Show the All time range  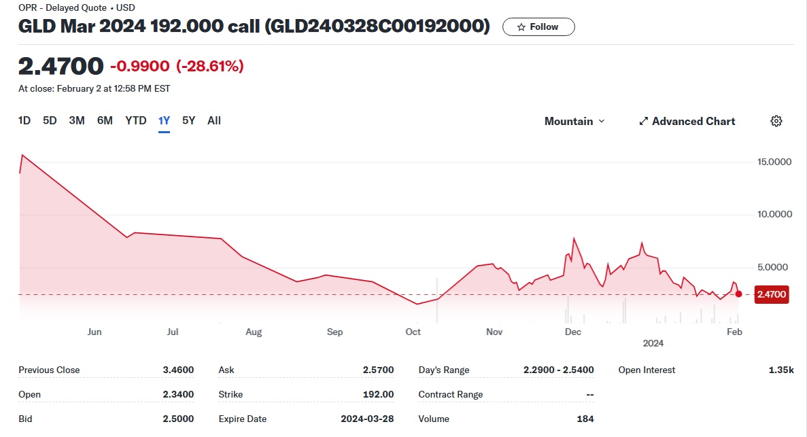(x=214, y=120)
